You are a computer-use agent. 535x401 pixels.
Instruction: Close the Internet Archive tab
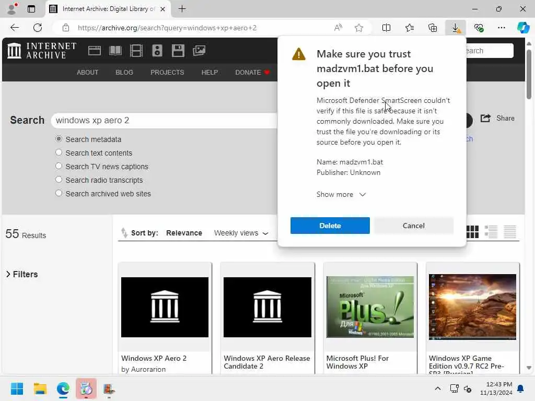tap(163, 9)
